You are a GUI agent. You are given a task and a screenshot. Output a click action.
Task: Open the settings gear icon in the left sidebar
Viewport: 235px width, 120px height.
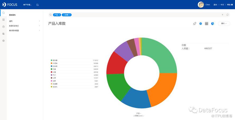click(x=3, y=41)
